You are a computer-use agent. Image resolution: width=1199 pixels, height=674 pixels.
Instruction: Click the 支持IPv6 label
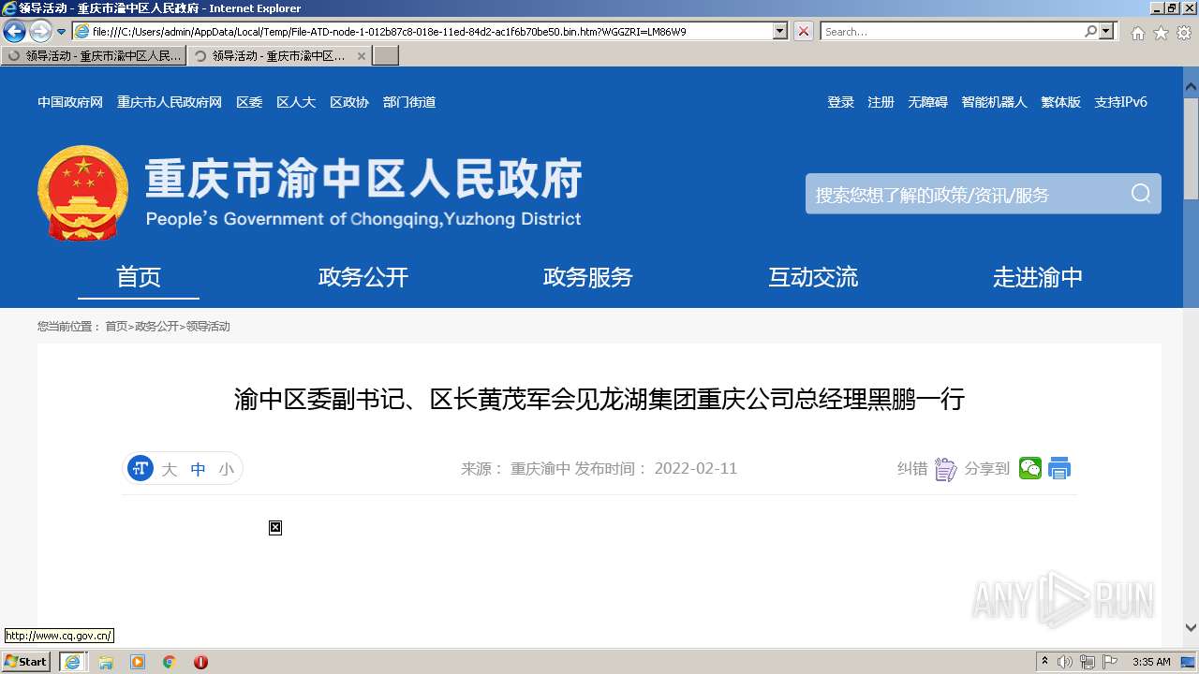(1120, 102)
